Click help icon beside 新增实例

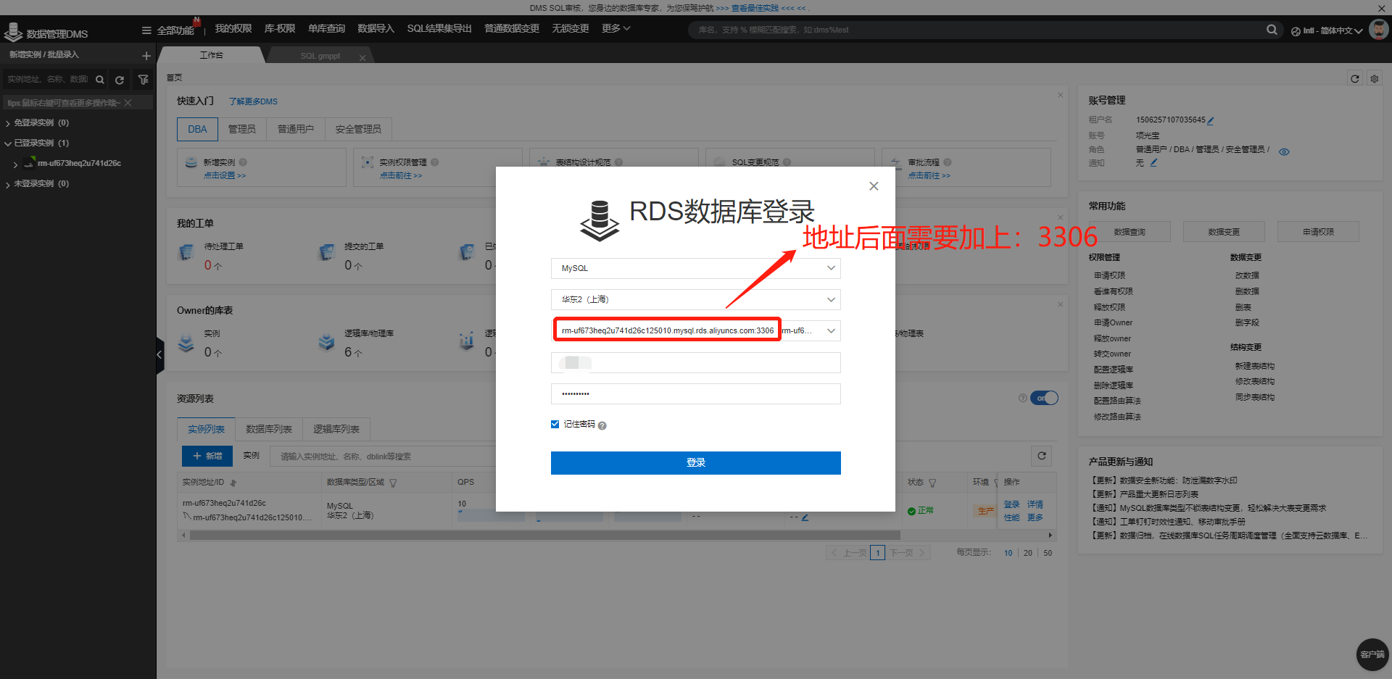[243, 162]
